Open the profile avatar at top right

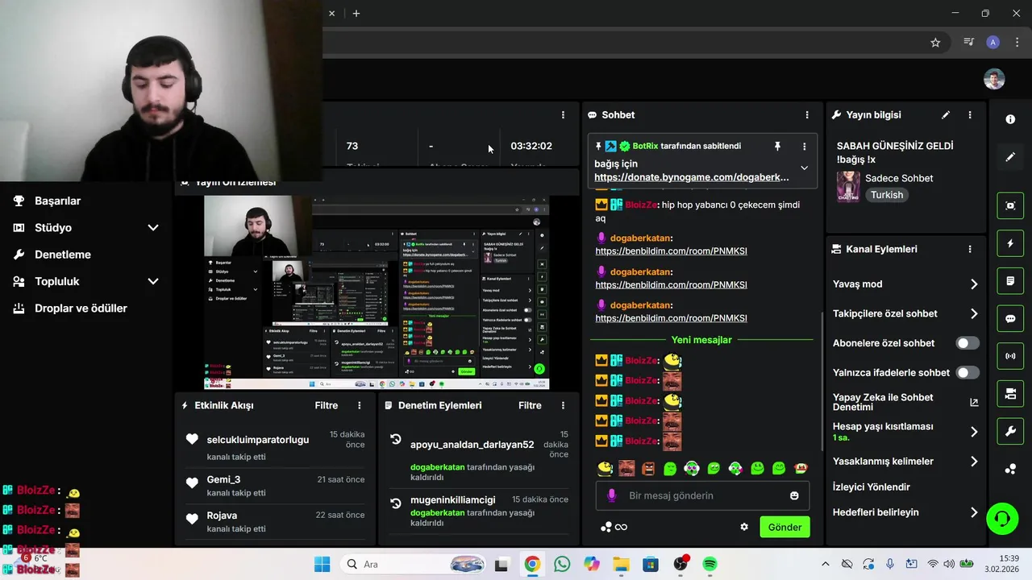pyautogui.click(x=994, y=79)
